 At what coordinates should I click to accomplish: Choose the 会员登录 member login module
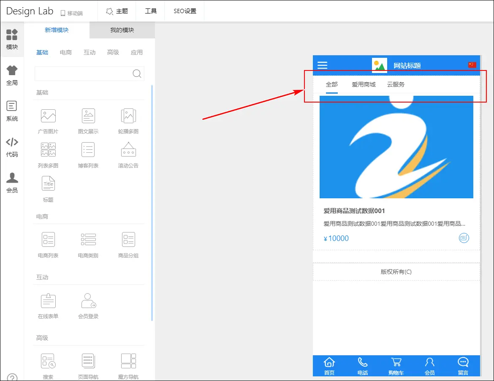88,301
